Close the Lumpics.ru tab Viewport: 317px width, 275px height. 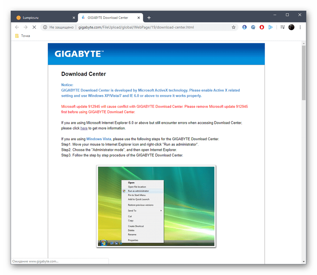coord(74,18)
